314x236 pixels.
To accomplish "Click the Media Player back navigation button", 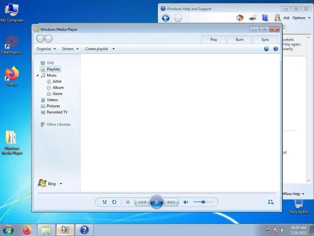I will pyautogui.click(x=40, y=38).
